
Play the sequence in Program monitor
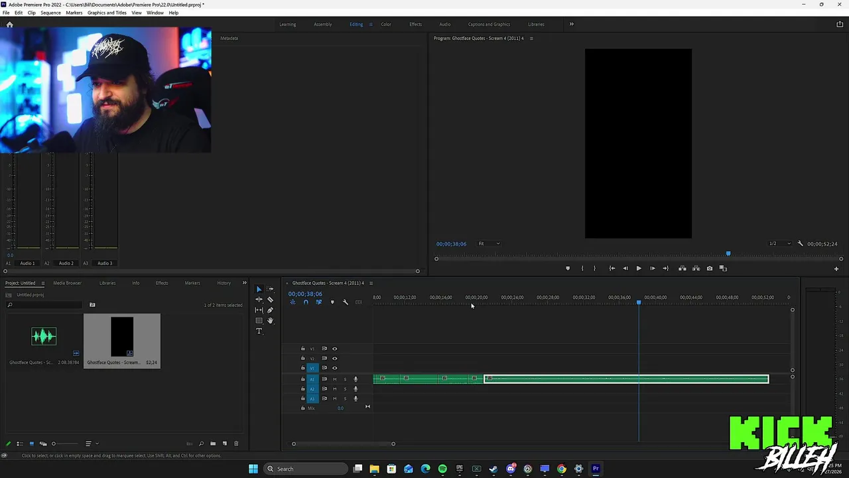(x=639, y=268)
